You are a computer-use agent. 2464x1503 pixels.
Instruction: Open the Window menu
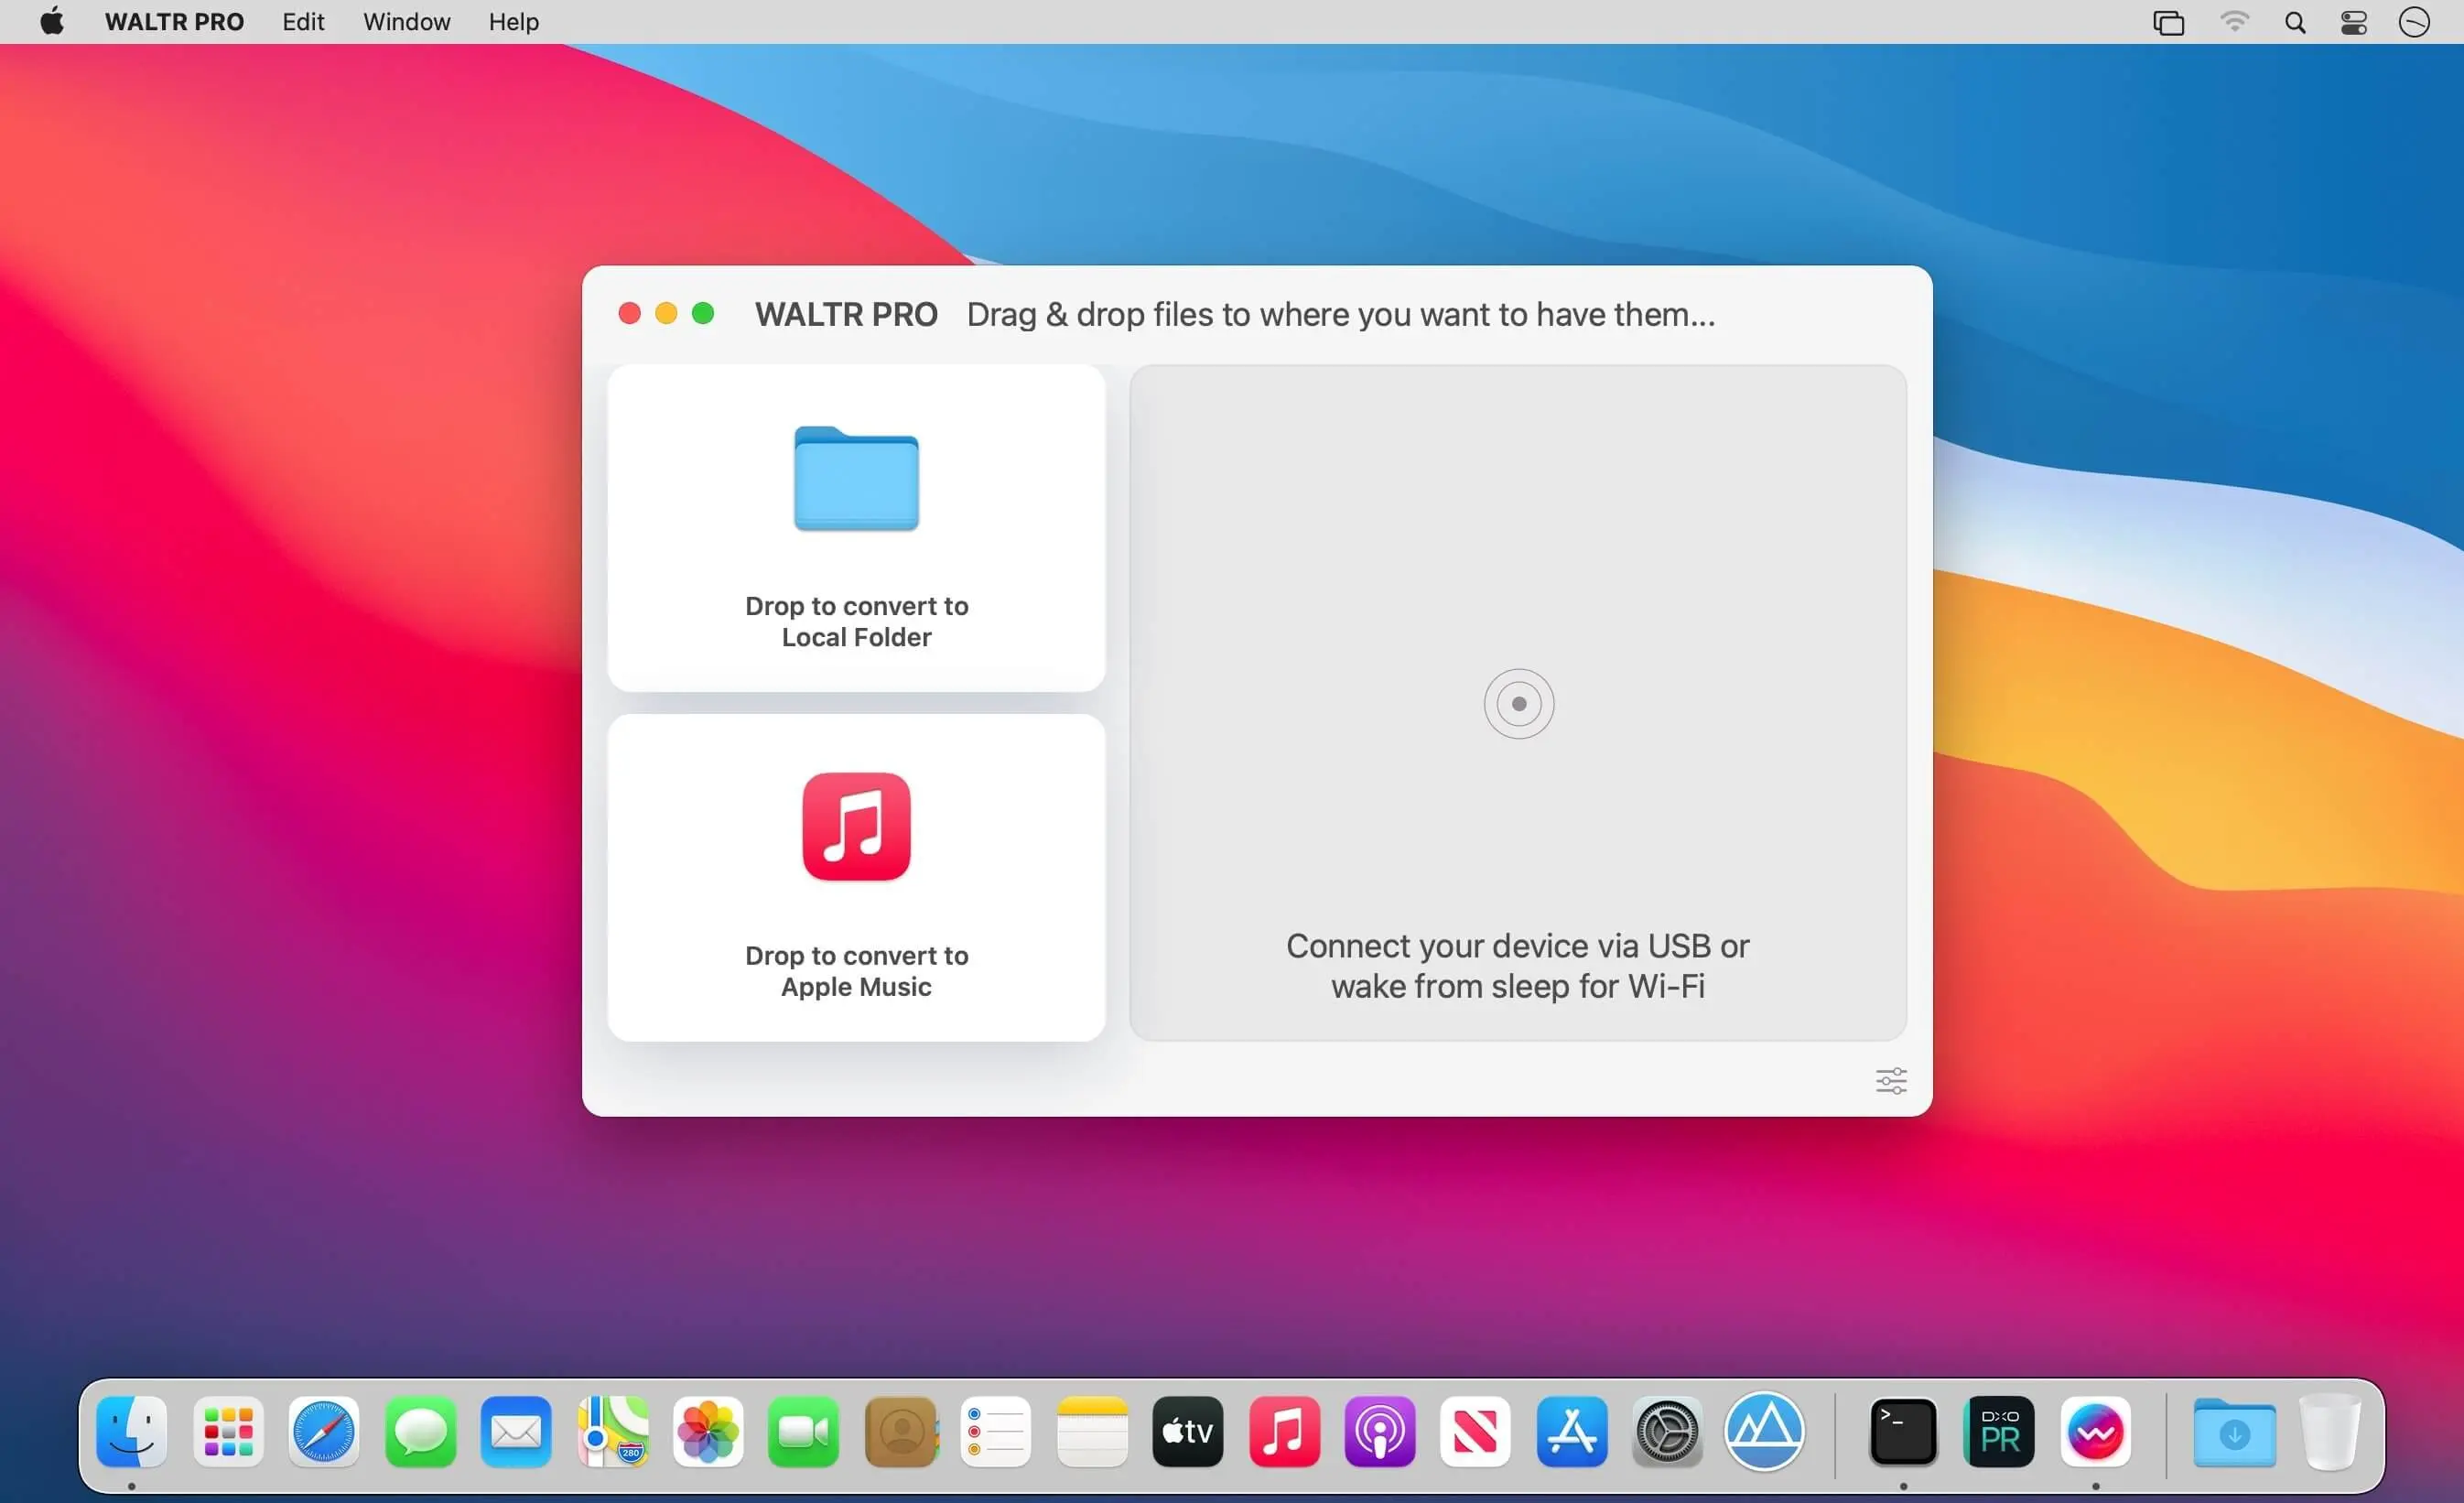pyautogui.click(x=406, y=22)
